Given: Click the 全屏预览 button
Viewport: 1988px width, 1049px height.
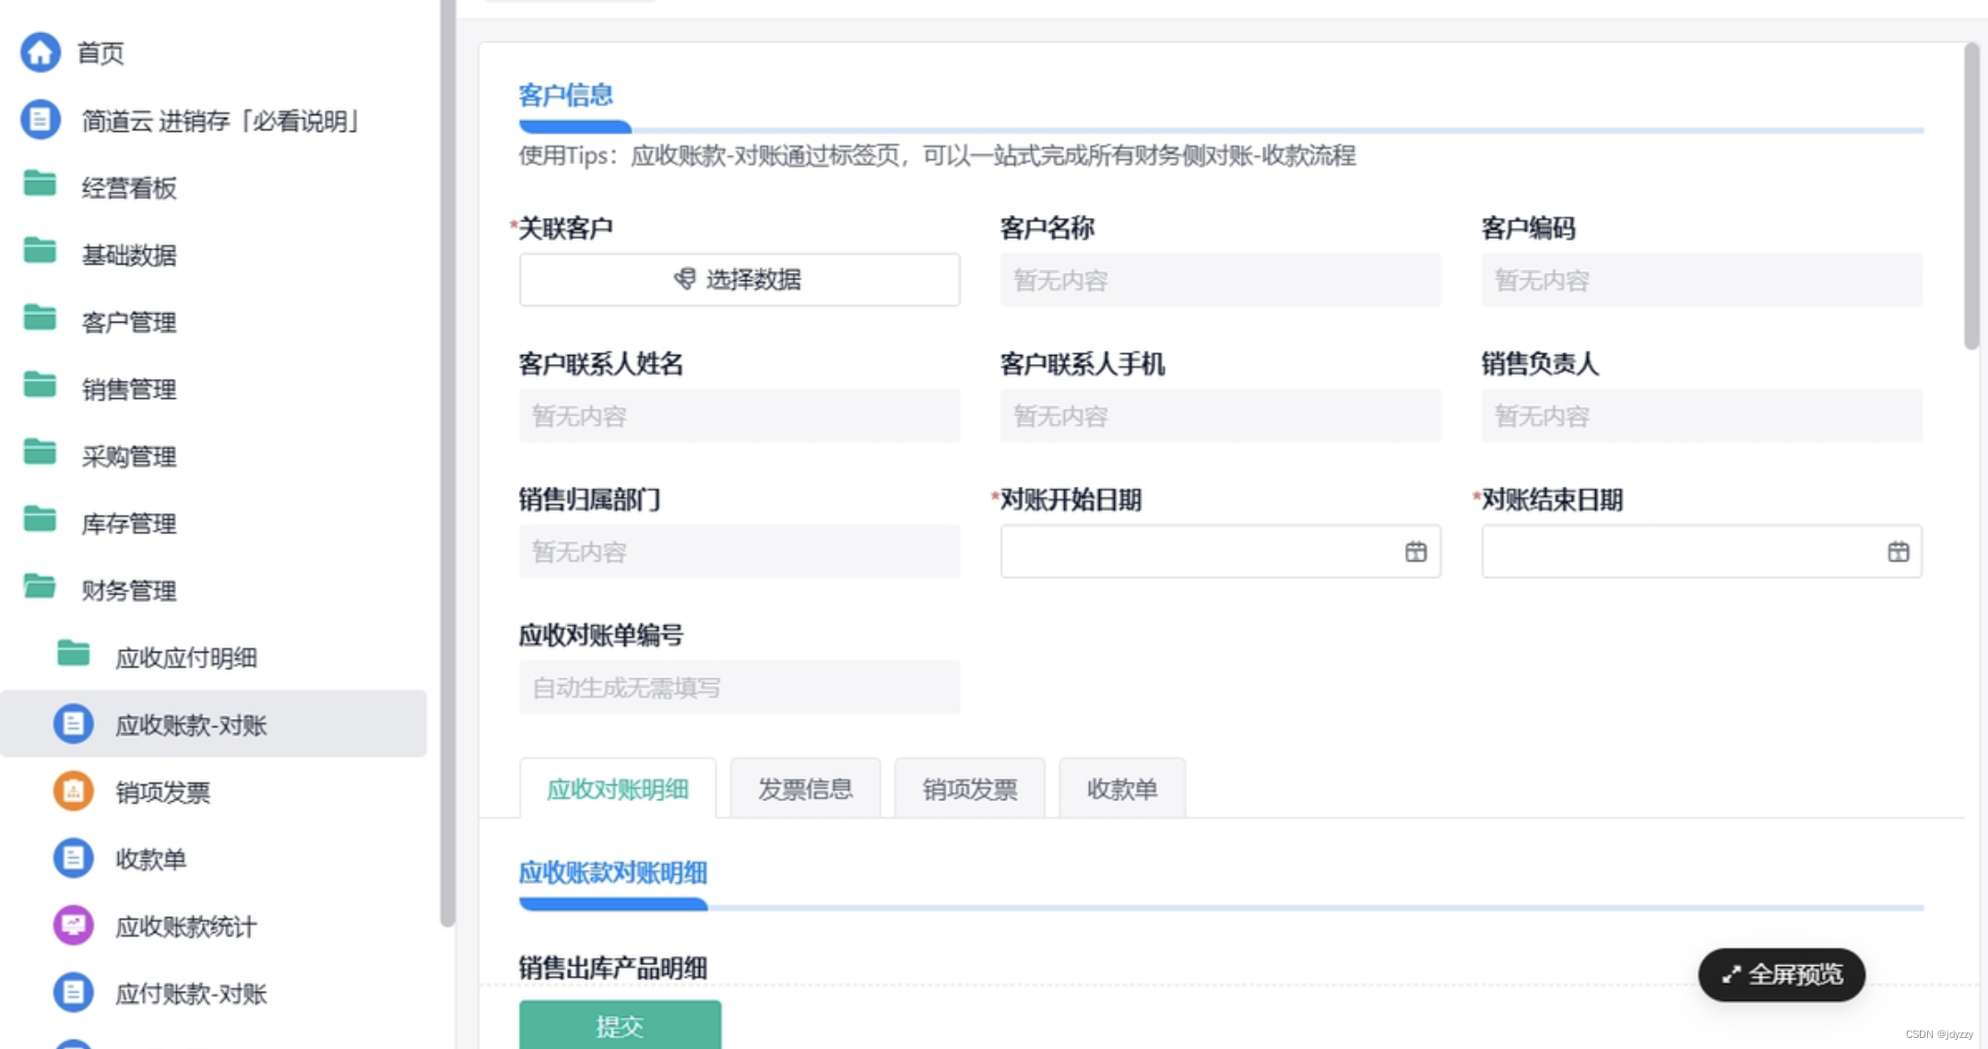Looking at the screenshot, I should click(1781, 974).
